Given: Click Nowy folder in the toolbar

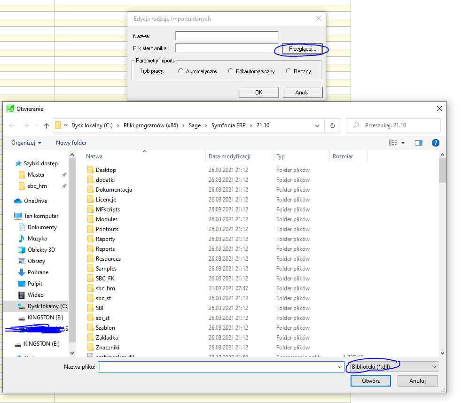Looking at the screenshot, I should pyautogui.click(x=71, y=143).
